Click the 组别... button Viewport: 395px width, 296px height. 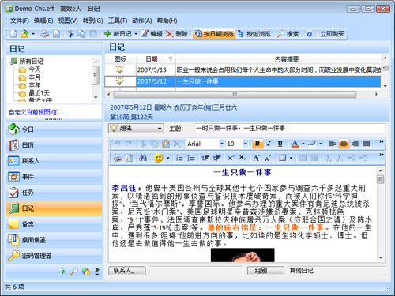[x=265, y=271]
